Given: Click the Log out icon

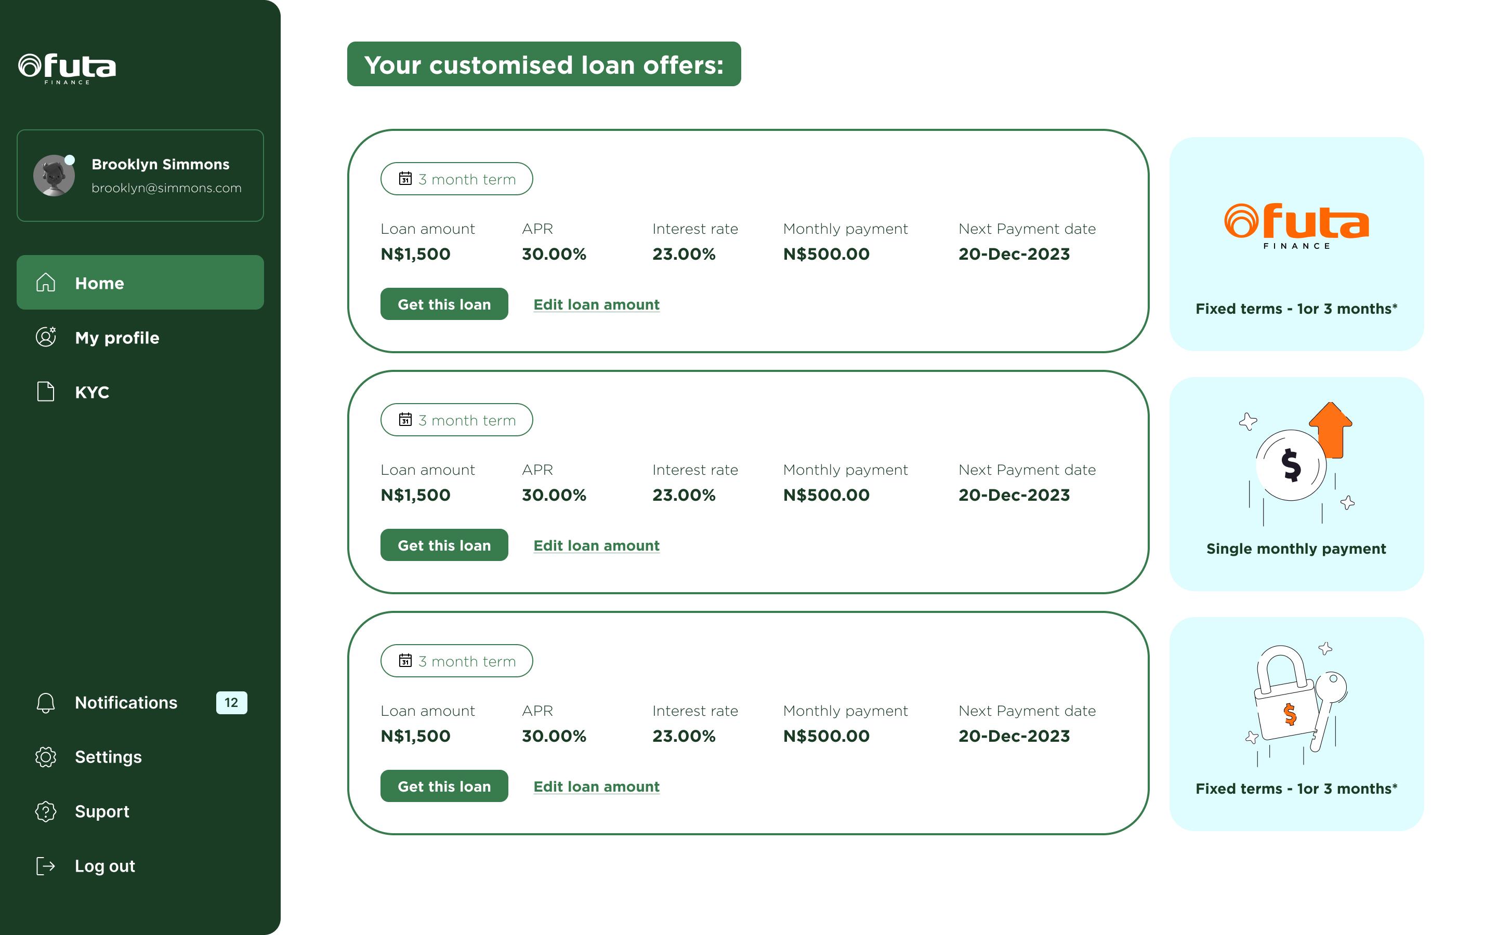Looking at the screenshot, I should coord(45,866).
